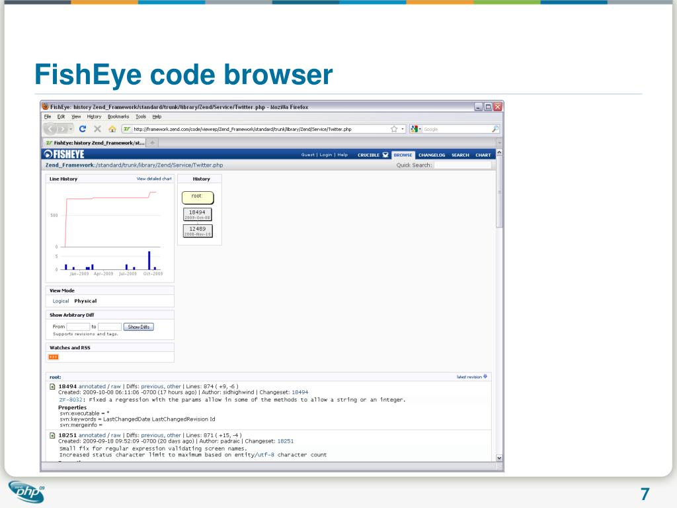Click the Firefox forward arrow button
Viewport: 677px width, 508px height.
pyautogui.click(x=63, y=129)
